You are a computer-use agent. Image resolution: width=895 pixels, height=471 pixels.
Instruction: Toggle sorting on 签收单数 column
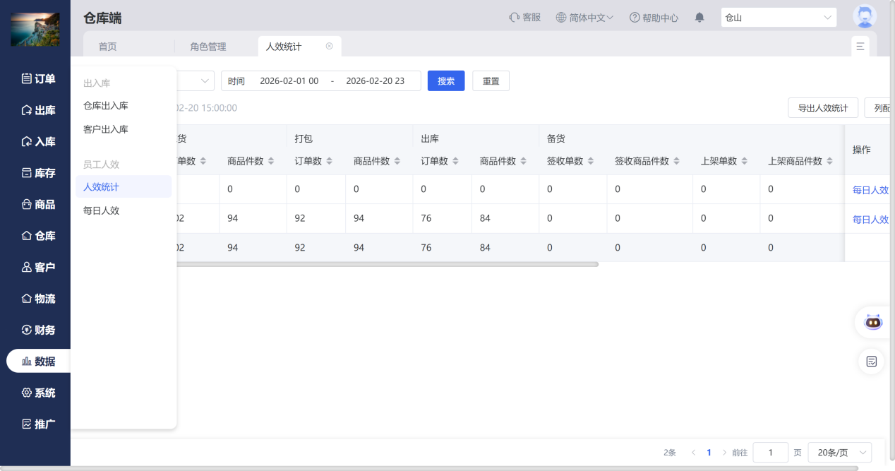pyautogui.click(x=563, y=161)
